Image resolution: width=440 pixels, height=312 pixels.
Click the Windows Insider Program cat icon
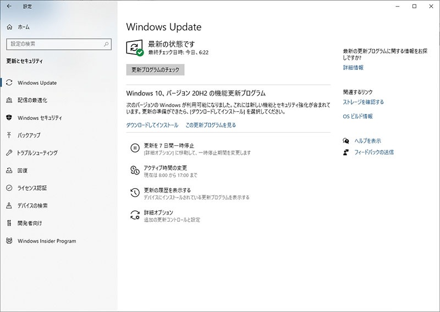click(x=9, y=240)
